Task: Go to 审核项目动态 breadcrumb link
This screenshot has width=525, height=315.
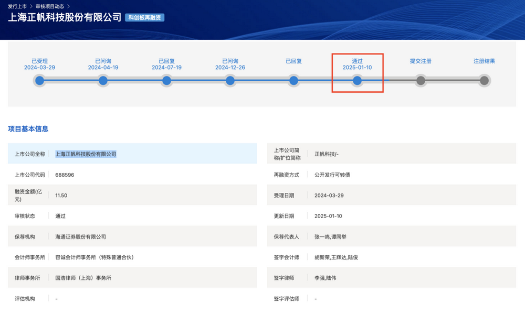Action: (x=50, y=6)
